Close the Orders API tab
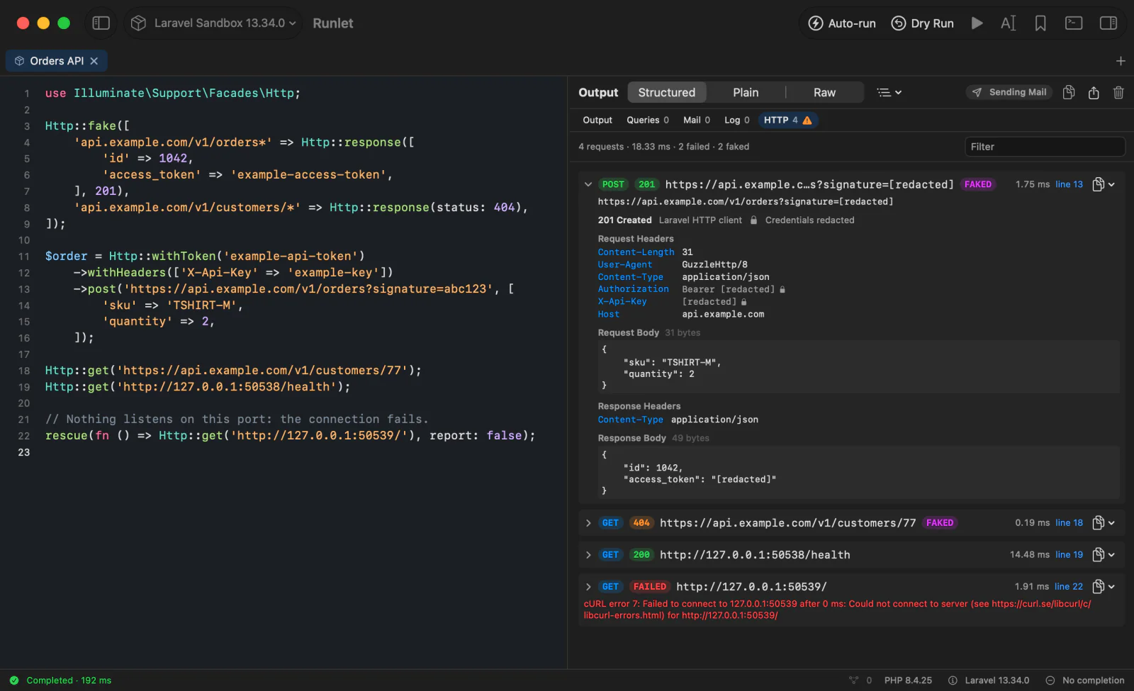 (x=94, y=61)
